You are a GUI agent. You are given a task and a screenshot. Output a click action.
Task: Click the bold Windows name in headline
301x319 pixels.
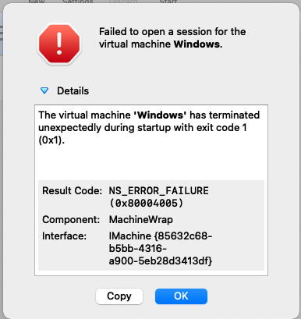[x=197, y=44]
